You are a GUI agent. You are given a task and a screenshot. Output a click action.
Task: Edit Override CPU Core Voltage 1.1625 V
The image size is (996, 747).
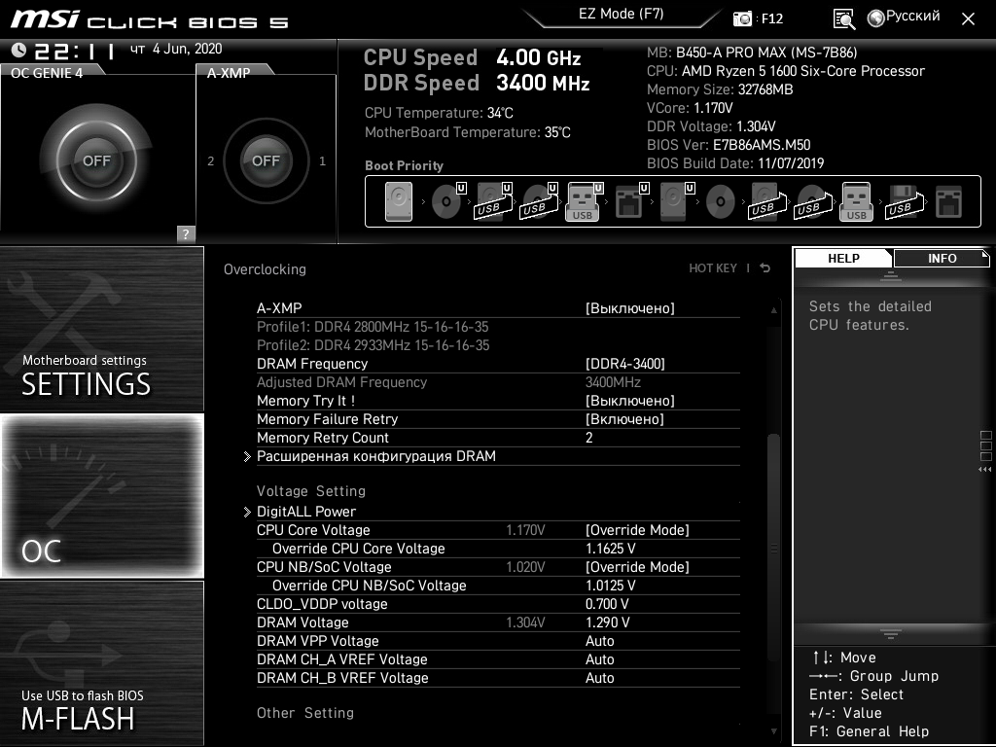pos(611,549)
